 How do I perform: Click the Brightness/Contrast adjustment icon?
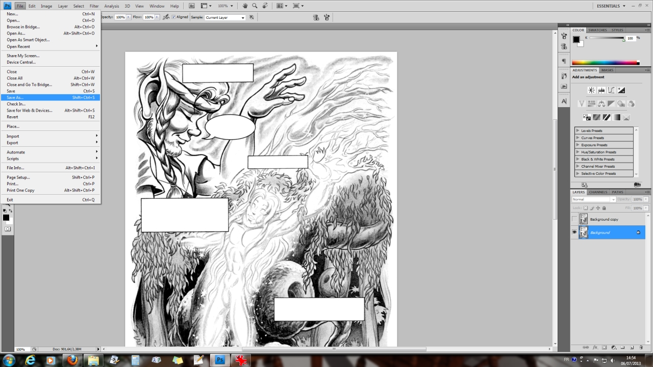tap(591, 90)
